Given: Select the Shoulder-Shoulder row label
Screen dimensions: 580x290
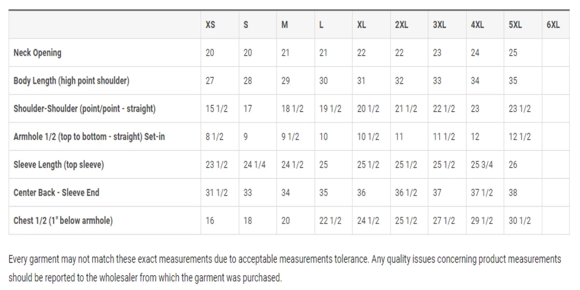Looking at the screenshot, I should (84, 108).
